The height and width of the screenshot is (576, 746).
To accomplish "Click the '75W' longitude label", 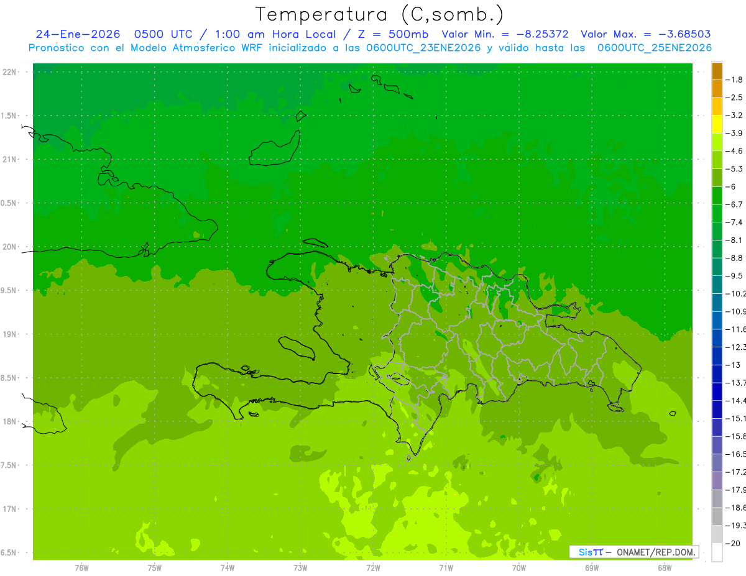I will click(x=155, y=567).
